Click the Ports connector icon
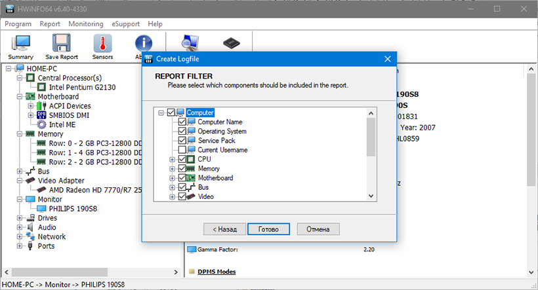Screen dimensions: 538x290 point(31,245)
